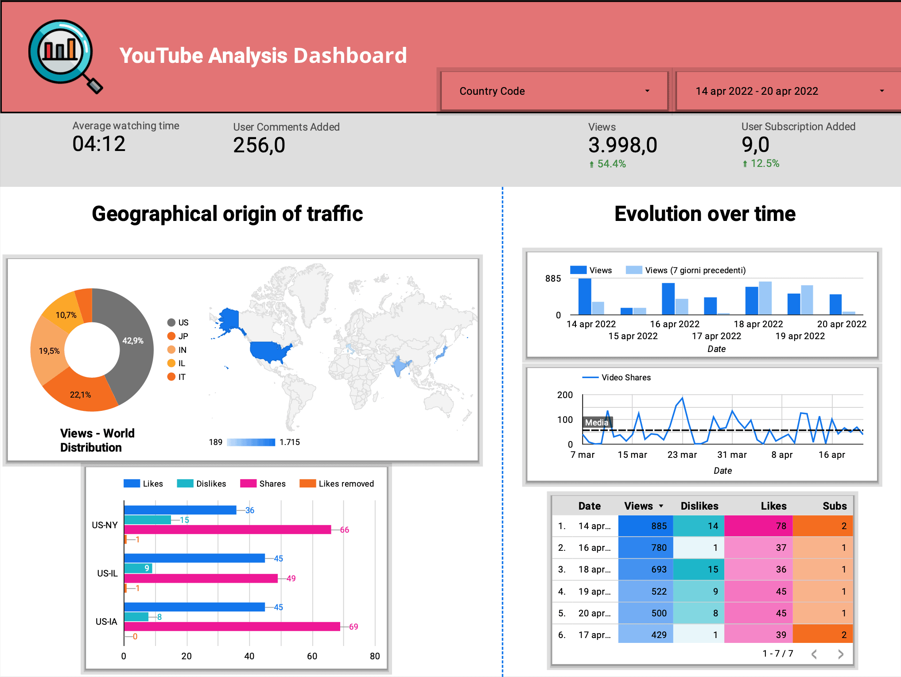Click the US legend dot in donut chart
901x677 pixels.
click(x=172, y=322)
